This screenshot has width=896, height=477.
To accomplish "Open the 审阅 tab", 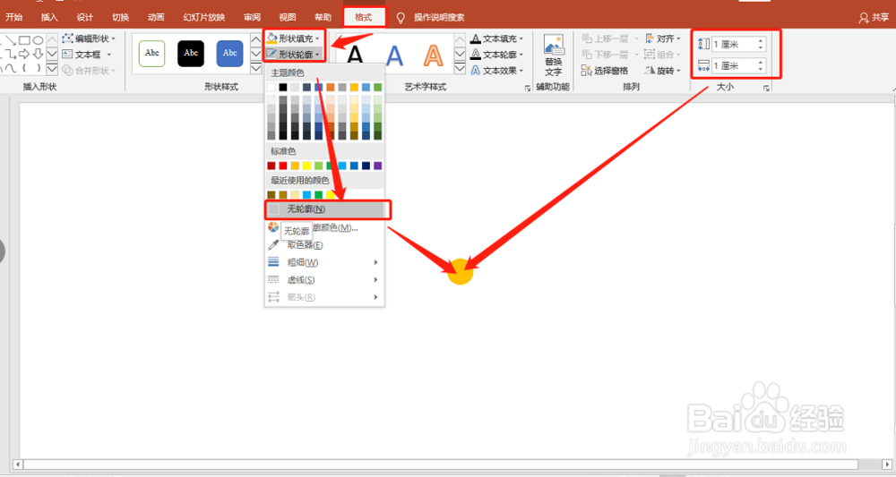I will pos(252,17).
